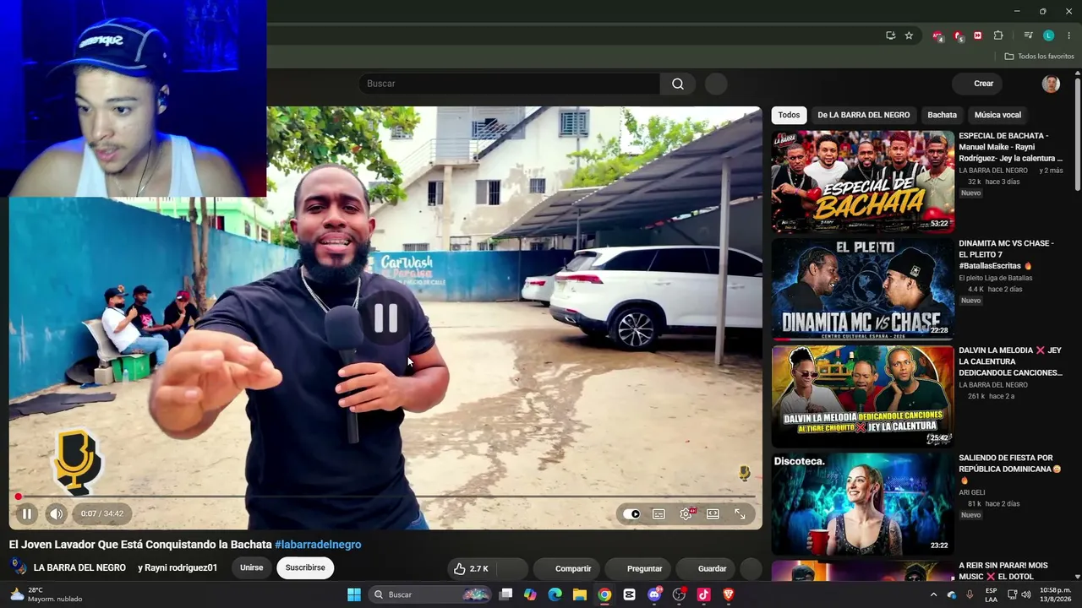1082x608 pixels.
Task: Click the red extension icon showing badge 5
Action: pyautogui.click(x=958, y=35)
